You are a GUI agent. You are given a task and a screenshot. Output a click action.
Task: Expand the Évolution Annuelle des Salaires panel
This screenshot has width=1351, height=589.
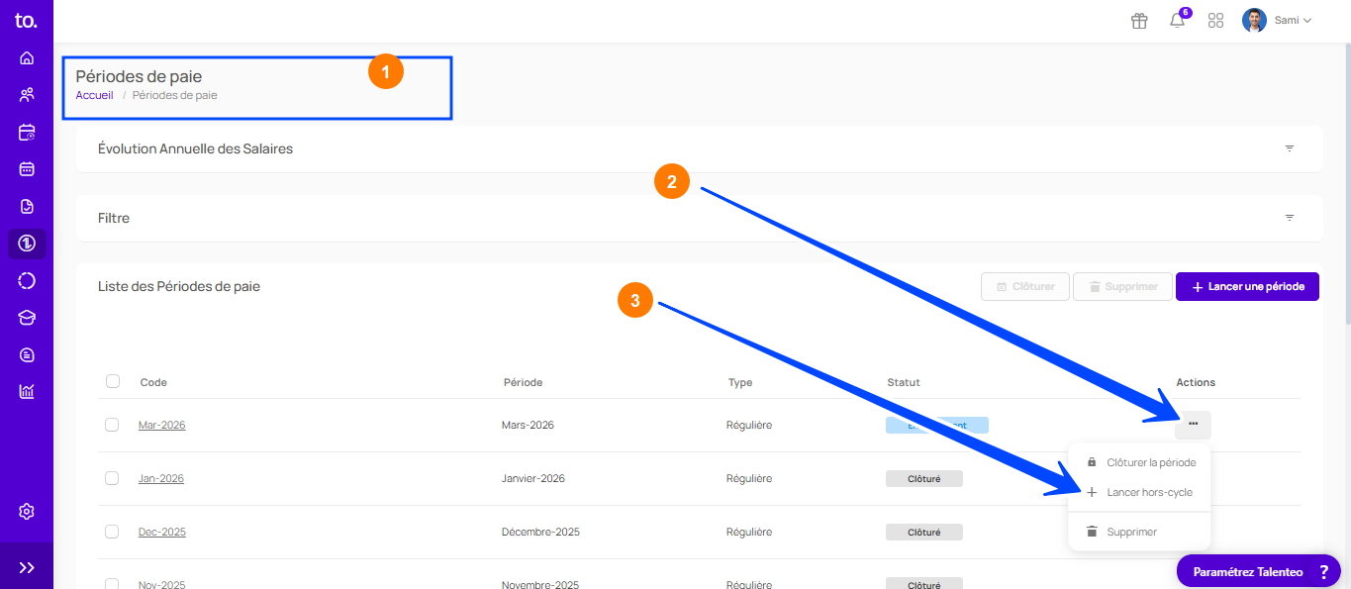[x=1289, y=148]
